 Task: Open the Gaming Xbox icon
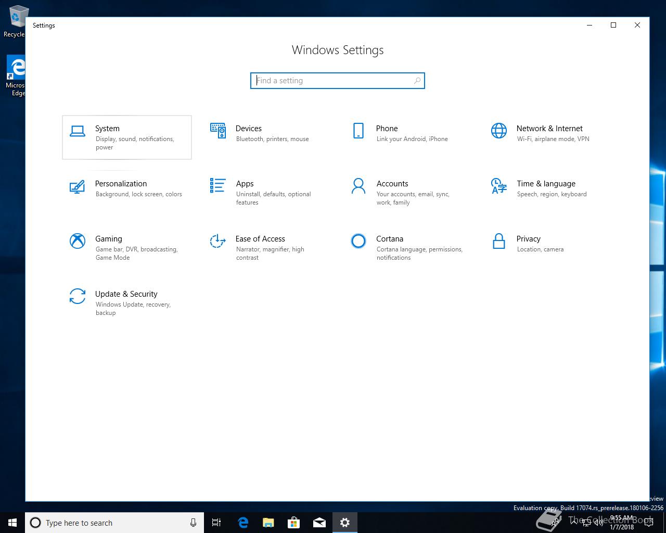click(x=78, y=241)
